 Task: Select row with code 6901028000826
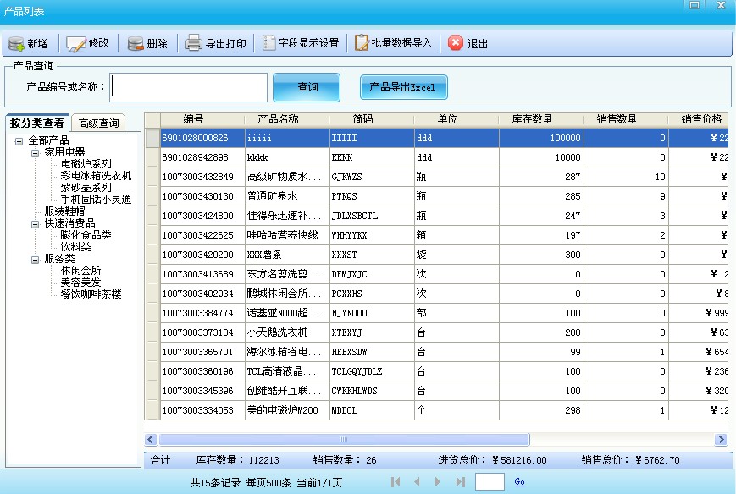click(x=445, y=138)
